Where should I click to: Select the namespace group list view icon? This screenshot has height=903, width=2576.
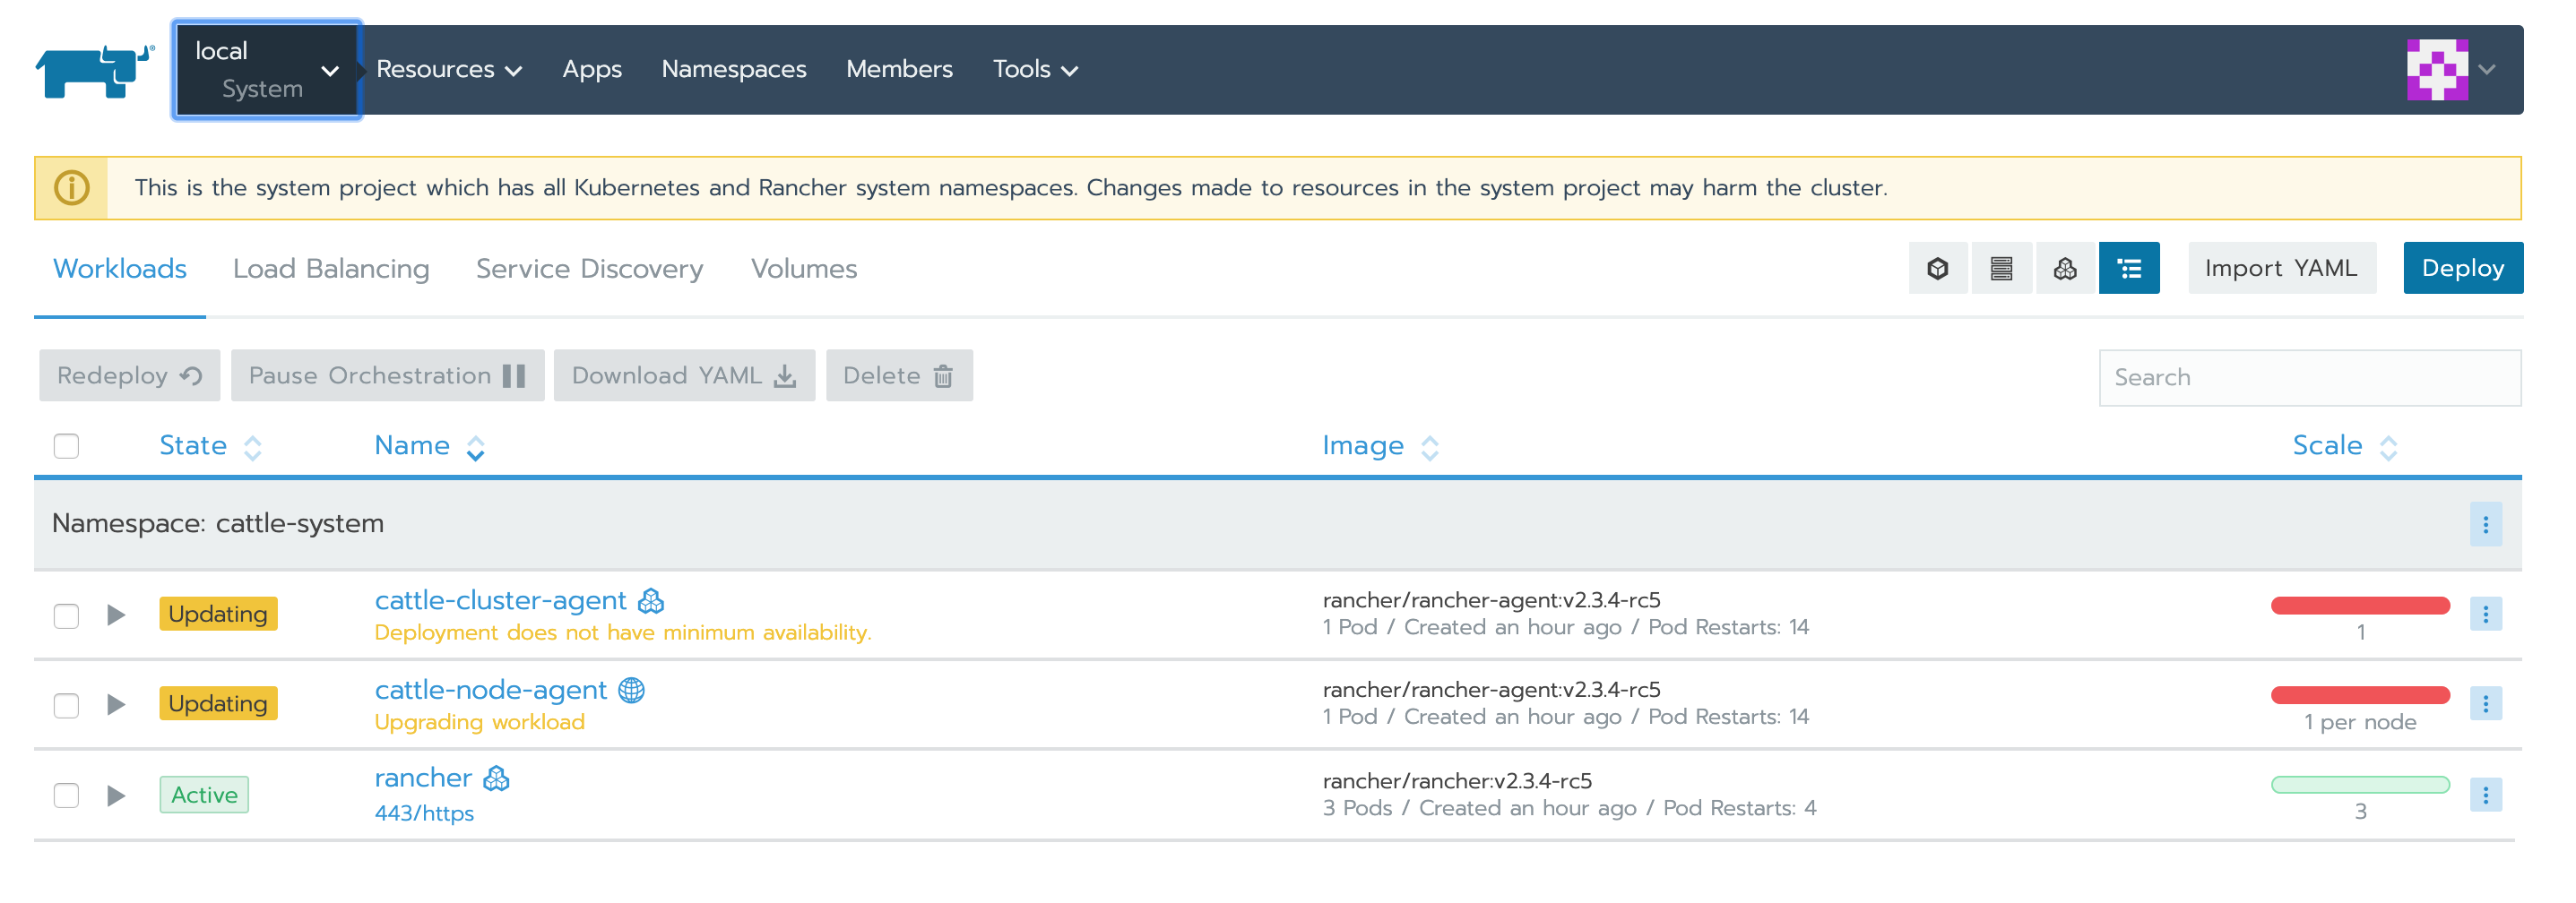pos(2129,268)
